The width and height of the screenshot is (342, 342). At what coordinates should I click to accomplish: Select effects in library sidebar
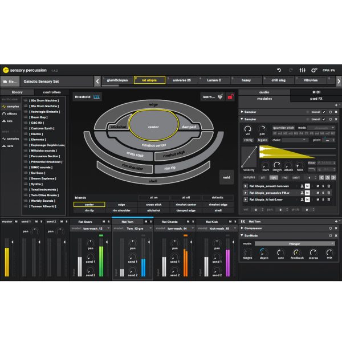(10, 113)
